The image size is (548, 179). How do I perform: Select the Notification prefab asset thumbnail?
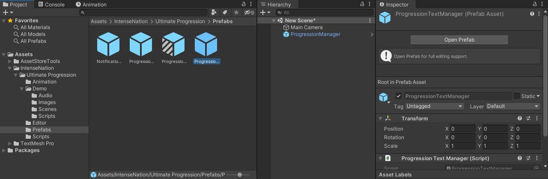(x=108, y=44)
